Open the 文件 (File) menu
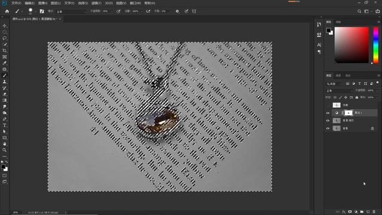 click(x=16, y=3)
